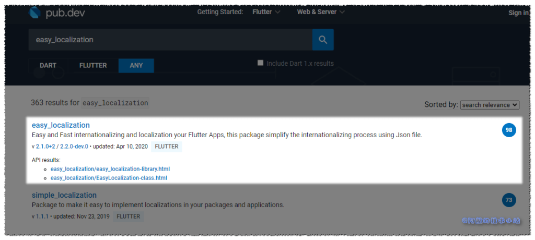Click the 98 score badge

509,130
